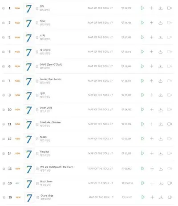Tick checkbox for rank 5 UGH!

point(4,52)
